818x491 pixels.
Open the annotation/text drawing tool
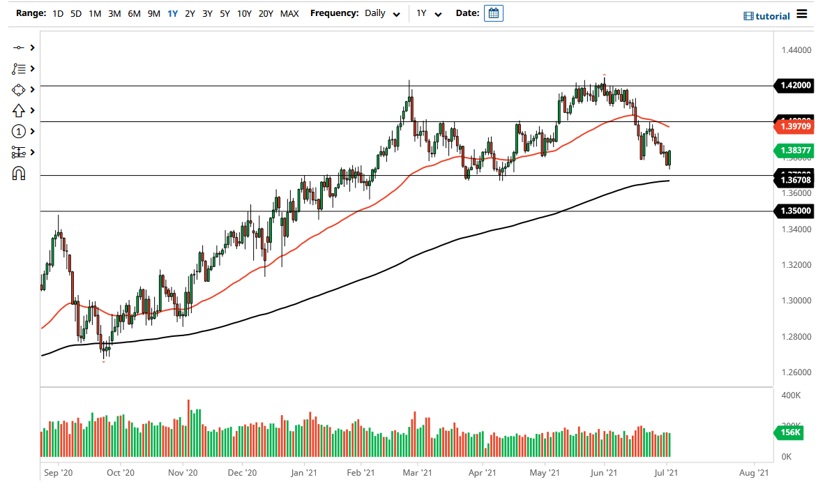(x=18, y=68)
